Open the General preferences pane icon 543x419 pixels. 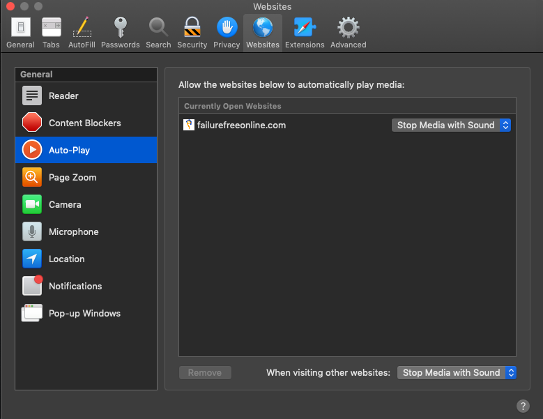(x=21, y=27)
